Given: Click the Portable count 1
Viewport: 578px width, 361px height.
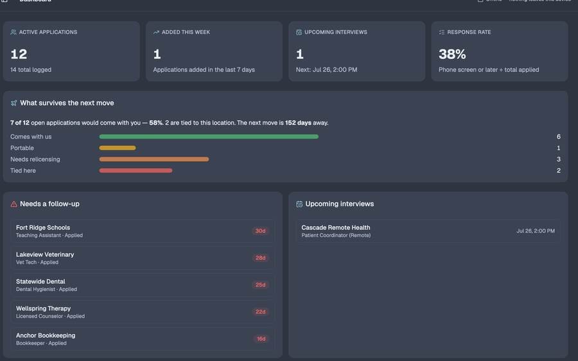Looking at the screenshot, I should click(x=559, y=148).
